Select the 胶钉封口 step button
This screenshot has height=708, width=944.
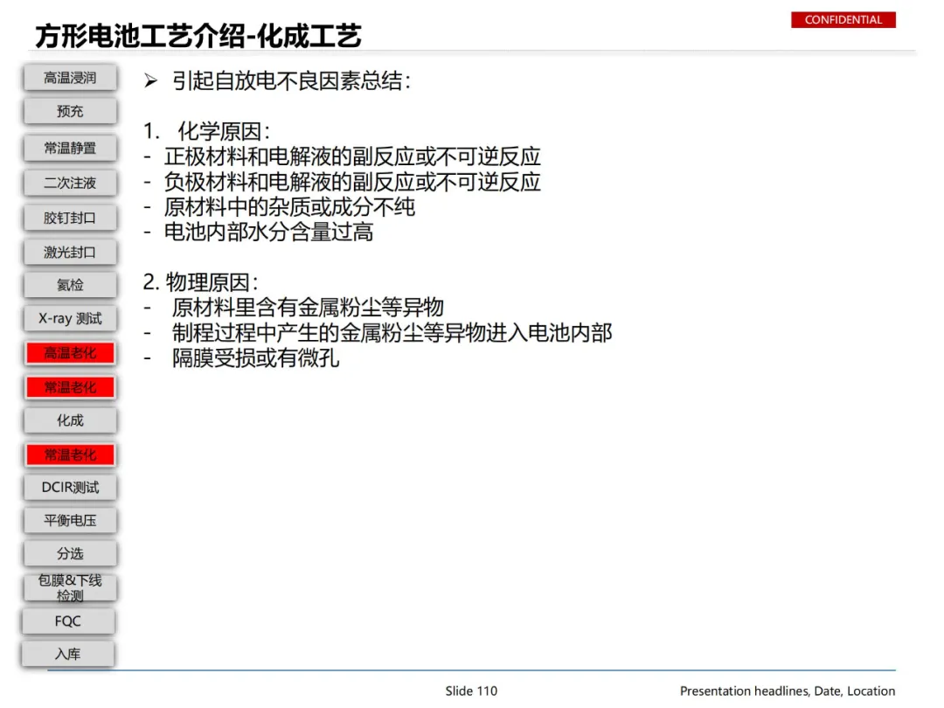[x=70, y=218]
